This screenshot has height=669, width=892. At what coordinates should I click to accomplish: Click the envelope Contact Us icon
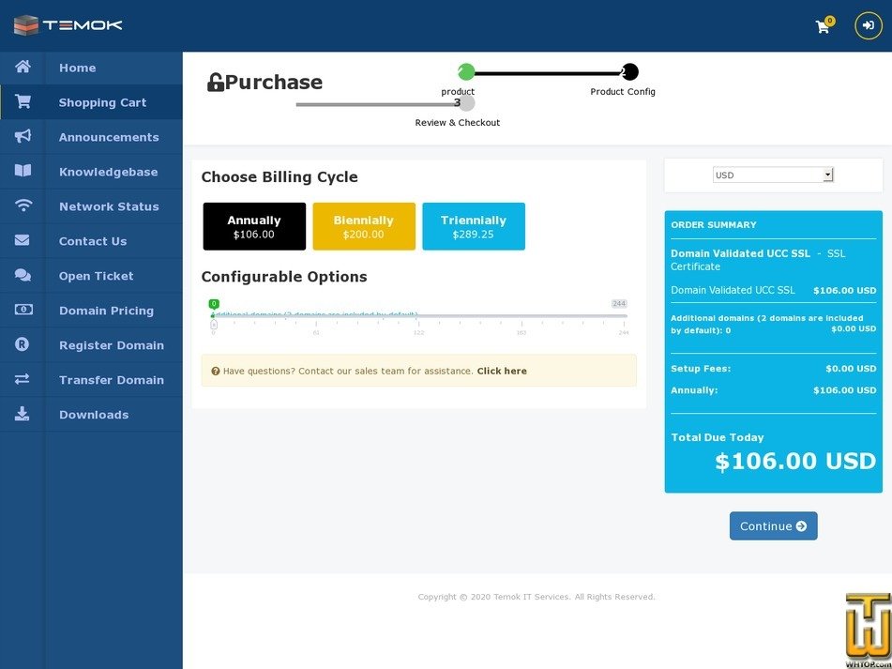[x=23, y=241]
